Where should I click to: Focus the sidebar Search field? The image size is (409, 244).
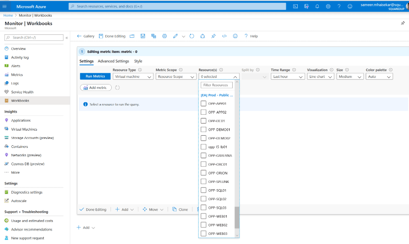[x=34, y=38]
